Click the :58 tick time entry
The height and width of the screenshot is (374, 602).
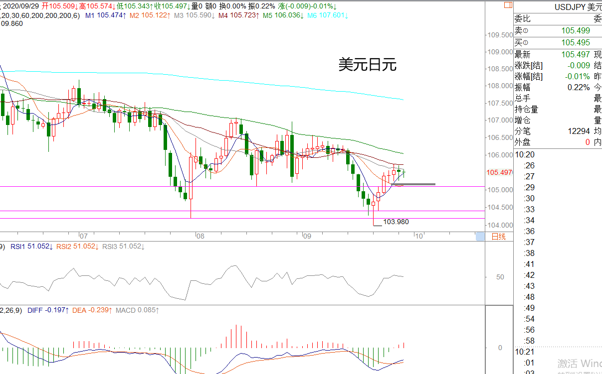click(529, 341)
